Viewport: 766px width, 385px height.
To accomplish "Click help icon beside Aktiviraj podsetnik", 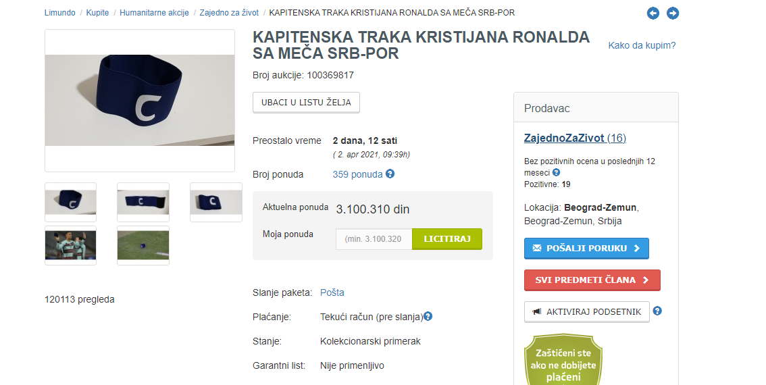I will 657,311.
